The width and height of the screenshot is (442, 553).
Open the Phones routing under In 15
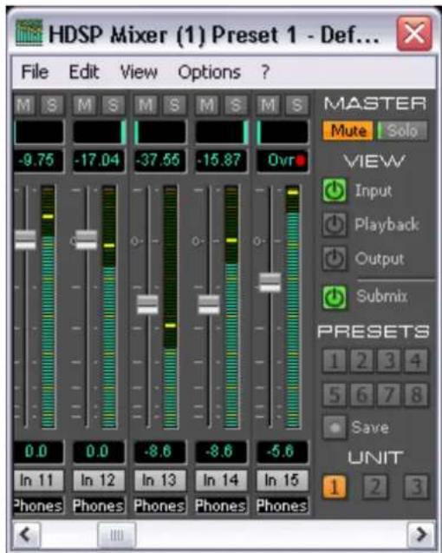[282, 506]
